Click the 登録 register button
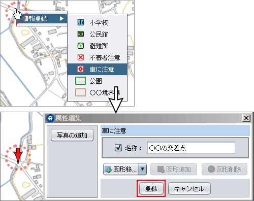This screenshot has width=254, height=201. click(151, 188)
